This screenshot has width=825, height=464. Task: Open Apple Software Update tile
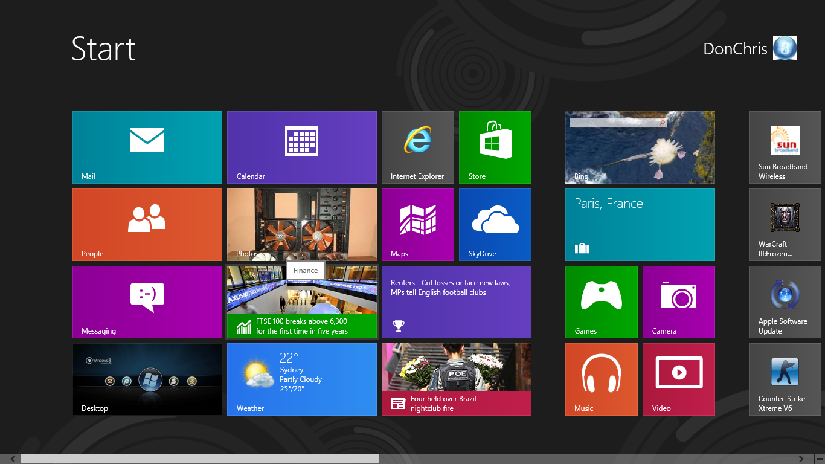coord(785,302)
